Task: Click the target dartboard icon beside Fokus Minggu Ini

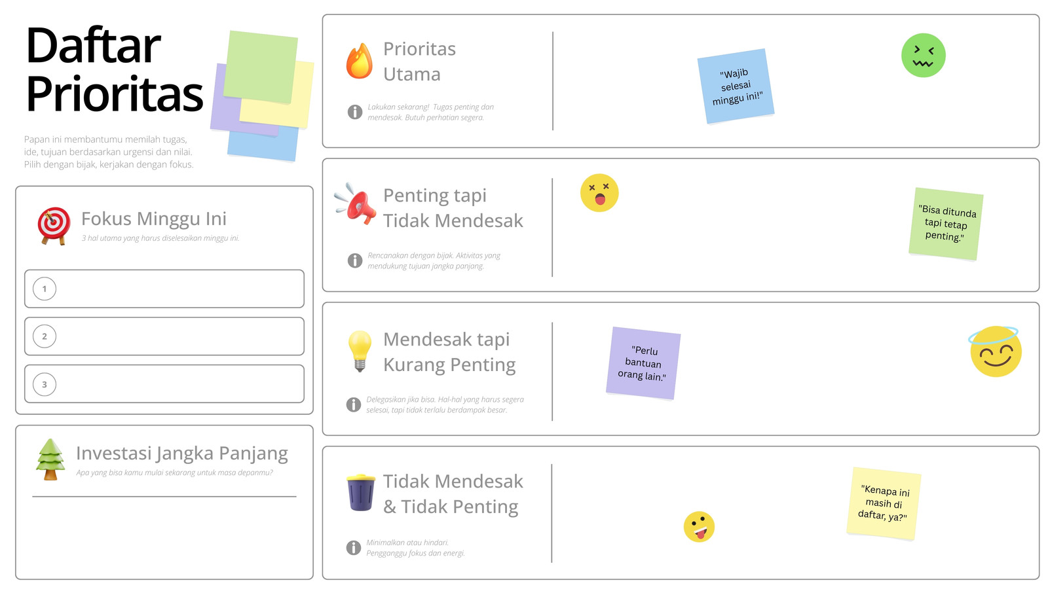Action: [54, 226]
